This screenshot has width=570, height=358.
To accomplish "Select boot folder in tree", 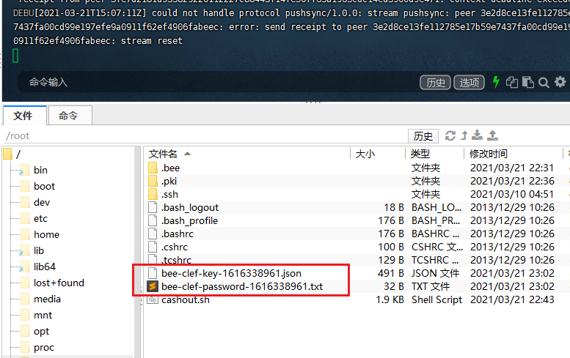I will point(44,186).
